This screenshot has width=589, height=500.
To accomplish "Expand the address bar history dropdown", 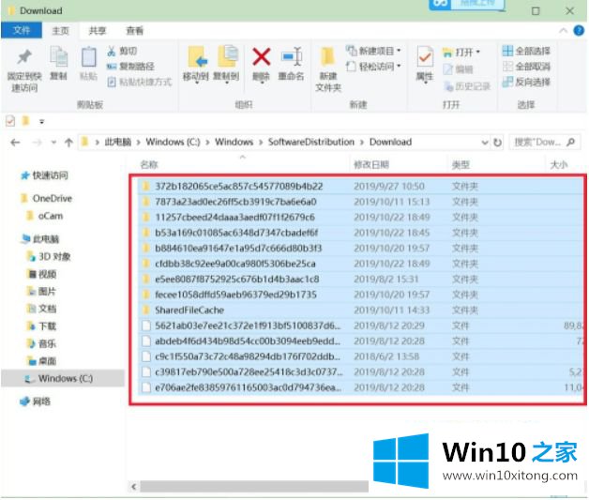I will click(485, 143).
